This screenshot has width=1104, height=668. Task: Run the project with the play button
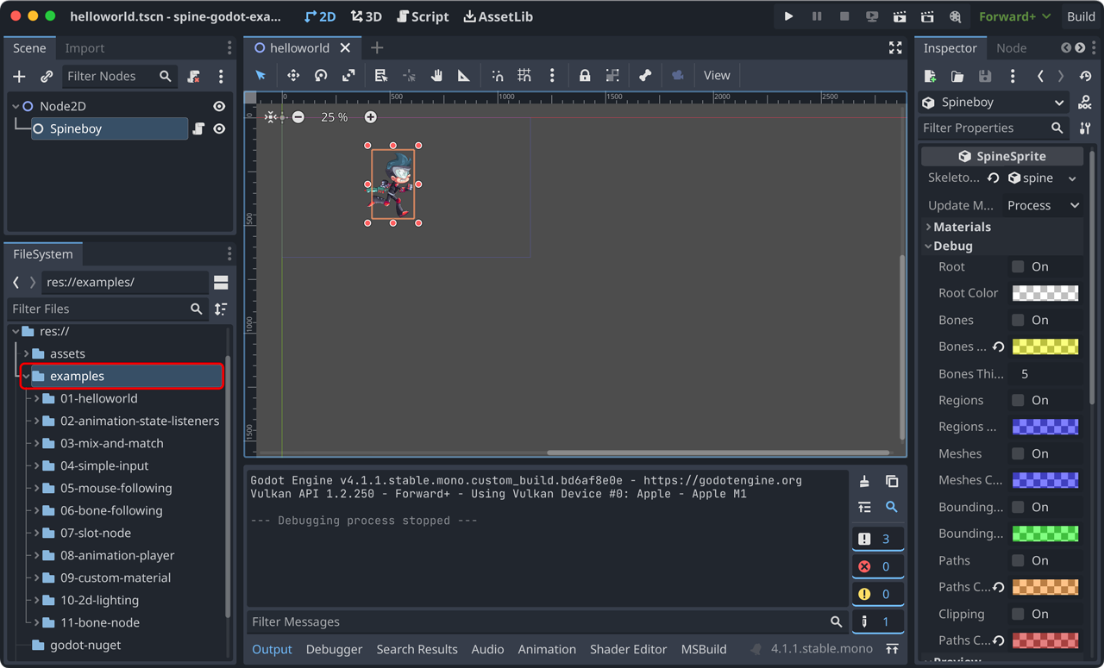[x=788, y=16]
